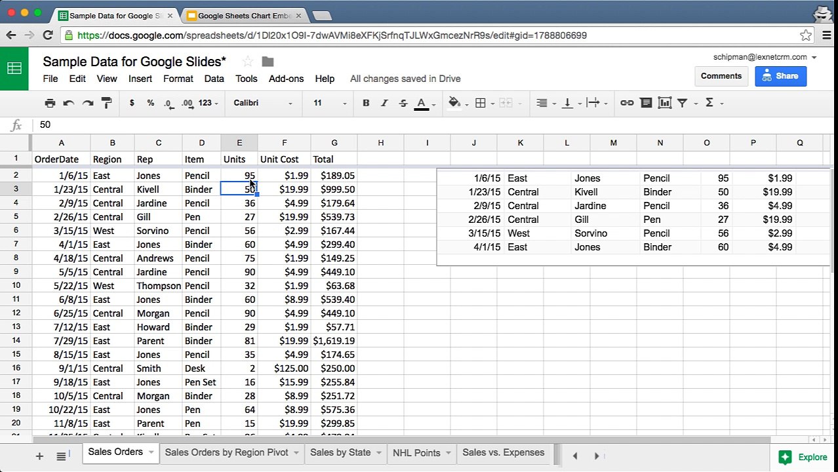Click the Print icon in toolbar
838x472 pixels.
point(50,103)
